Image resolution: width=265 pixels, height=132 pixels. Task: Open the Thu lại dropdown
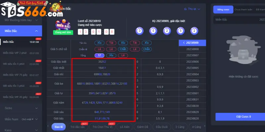pos(192,9)
